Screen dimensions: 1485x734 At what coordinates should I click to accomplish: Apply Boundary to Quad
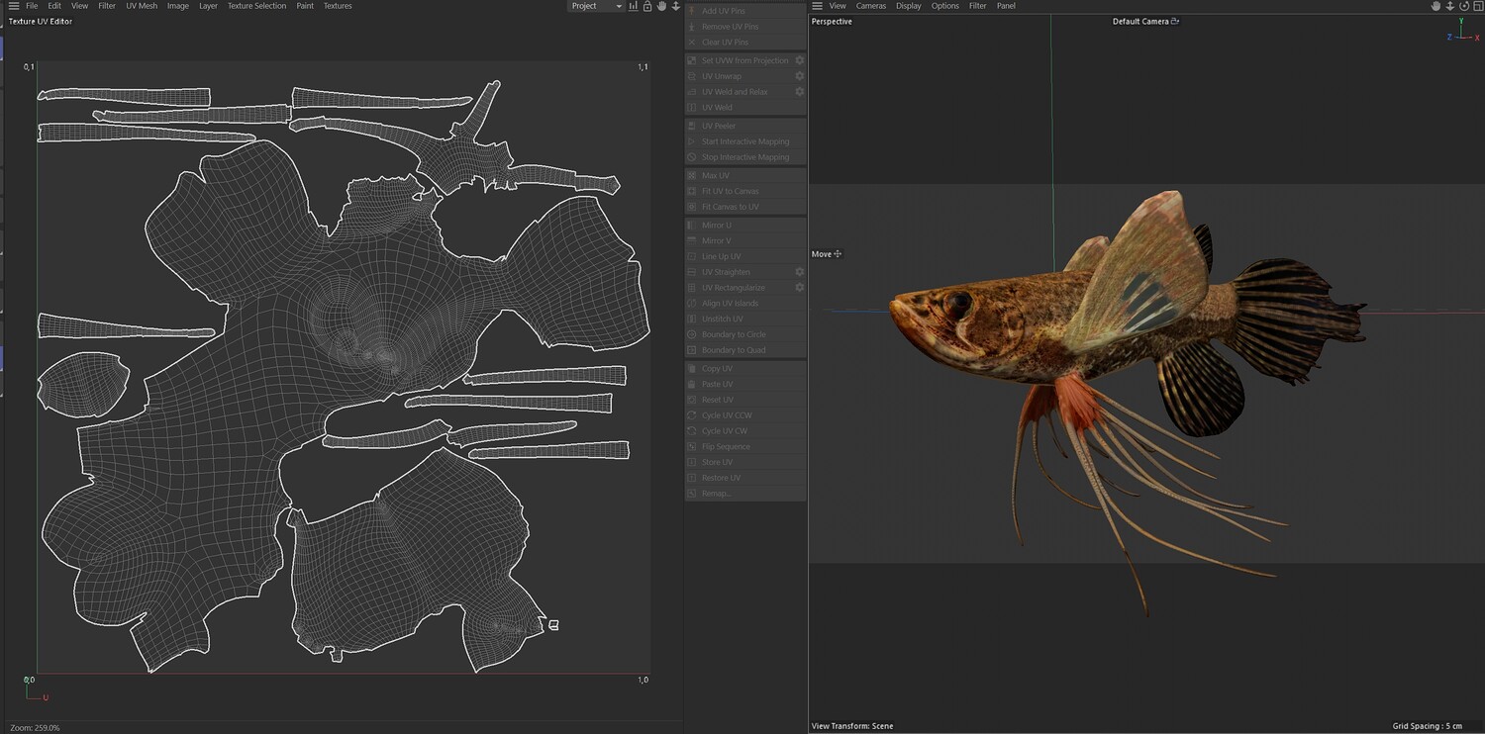[745, 350]
